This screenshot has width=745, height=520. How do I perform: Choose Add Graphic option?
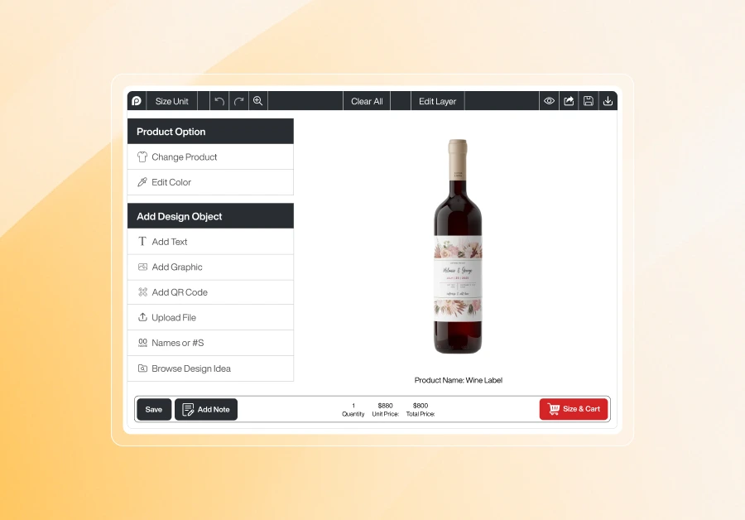pyautogui.click(x=210, y=267)
